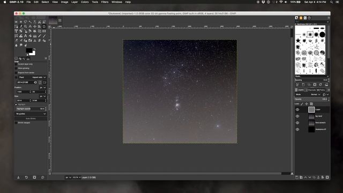Open the layer Mode Normal dropdown
This screenshot has width=343, height=193.
pyautogui.click(x=316, y=94)
